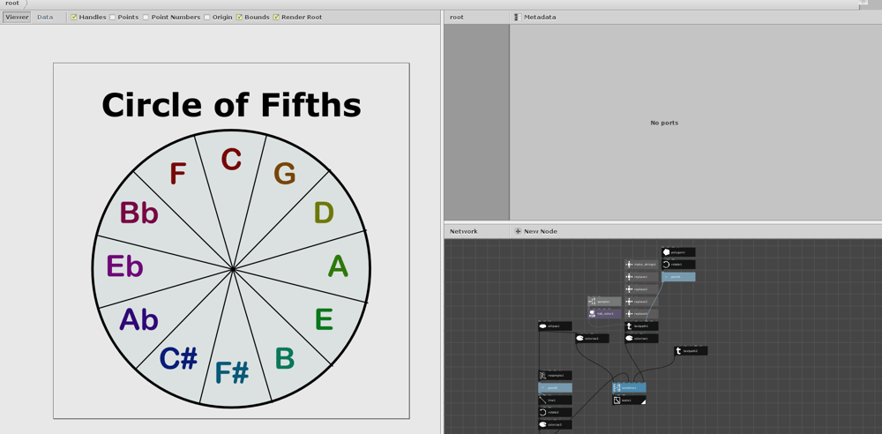This screenshot has height=434, width=882.
Task: Click the F# label in the circle
Action: point(232,372)
